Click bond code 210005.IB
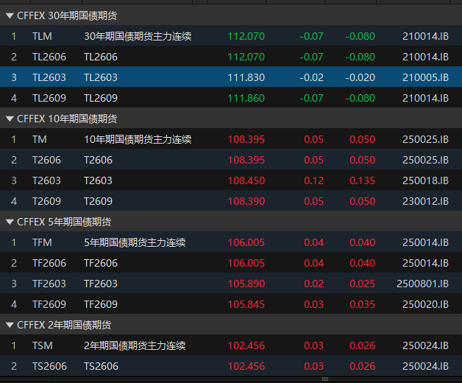 pyautogui.click(x=425, y=77)
